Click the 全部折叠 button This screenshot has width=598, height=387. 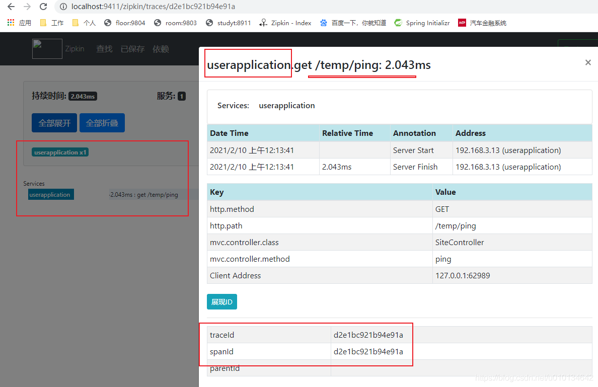click(x=102, y=123)
